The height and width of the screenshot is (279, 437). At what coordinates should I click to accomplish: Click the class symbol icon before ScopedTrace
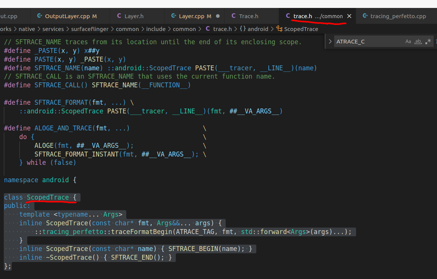pyautogui.click(x=279, y=29)
